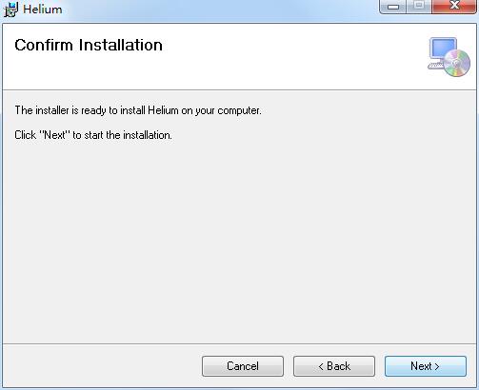Click empty footer area left of Cancel
Screen dimensions: 479x390
[102, 366]
